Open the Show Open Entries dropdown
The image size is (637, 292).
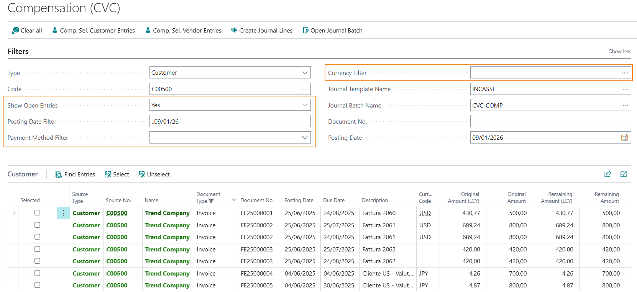(305, 105)
